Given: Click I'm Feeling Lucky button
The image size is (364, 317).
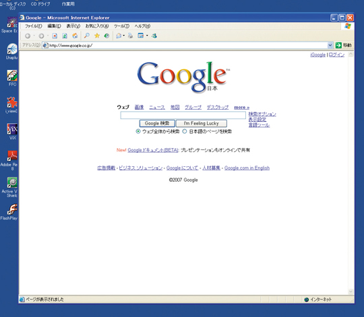Looking at the screenshot, I should [x=202, y=123].
